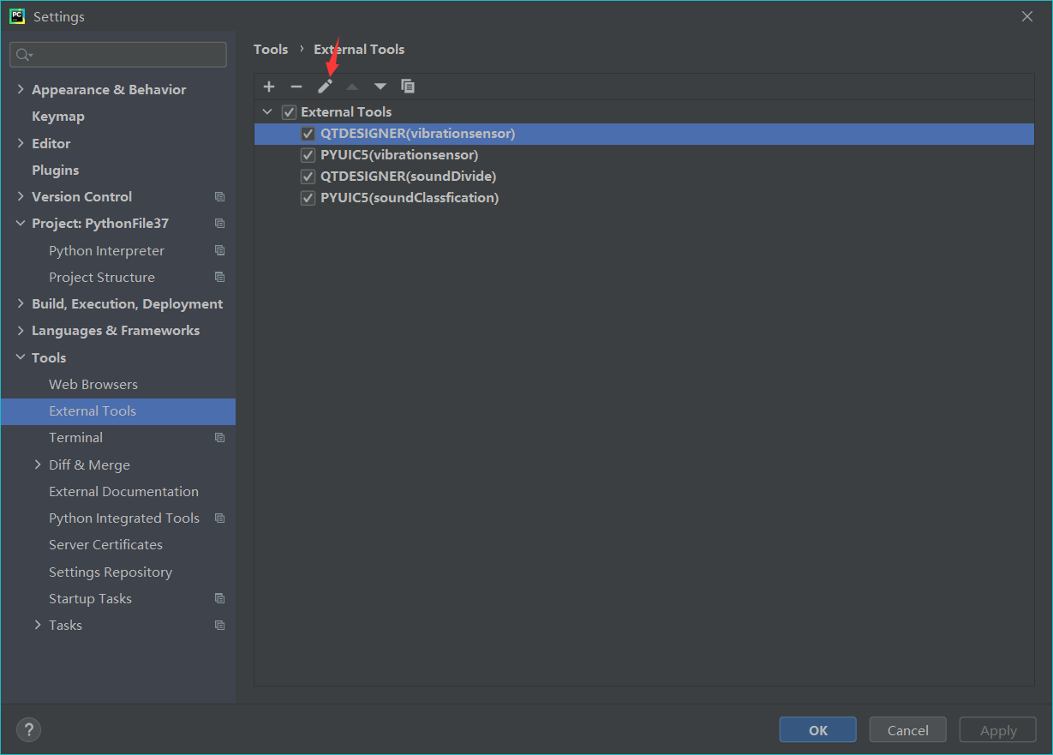Remove selected tool with minus icon
Screen dimensions: 1053x755
[296, 87]
